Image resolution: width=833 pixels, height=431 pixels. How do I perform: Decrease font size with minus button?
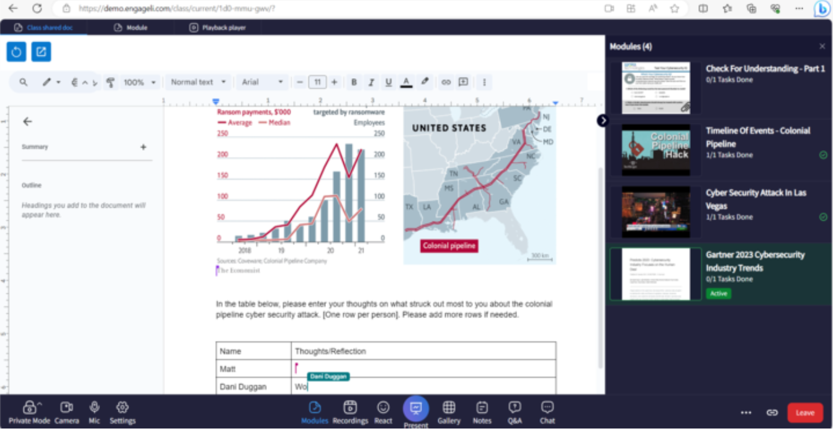coord(300,82)
